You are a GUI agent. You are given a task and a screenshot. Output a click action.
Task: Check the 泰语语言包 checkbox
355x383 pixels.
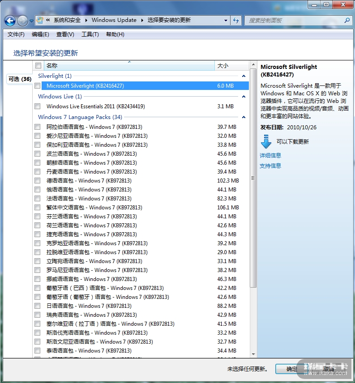pyautogui.click(x=38, y=350)
